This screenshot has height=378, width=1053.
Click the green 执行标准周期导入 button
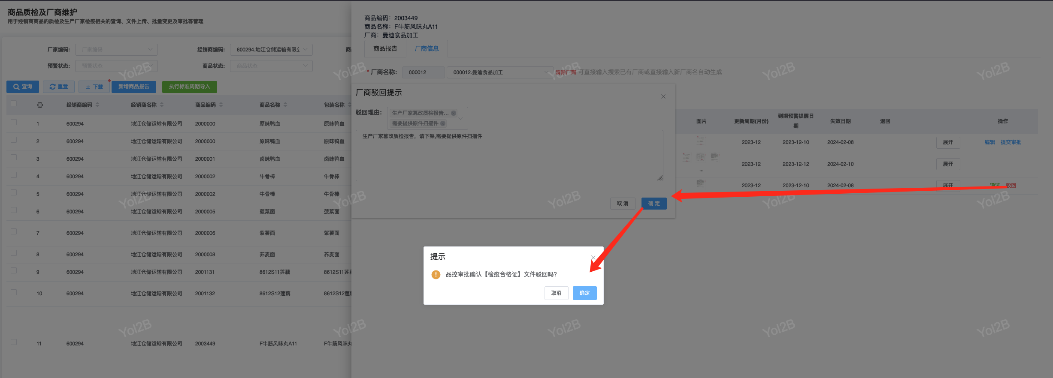tap(190, 87)
